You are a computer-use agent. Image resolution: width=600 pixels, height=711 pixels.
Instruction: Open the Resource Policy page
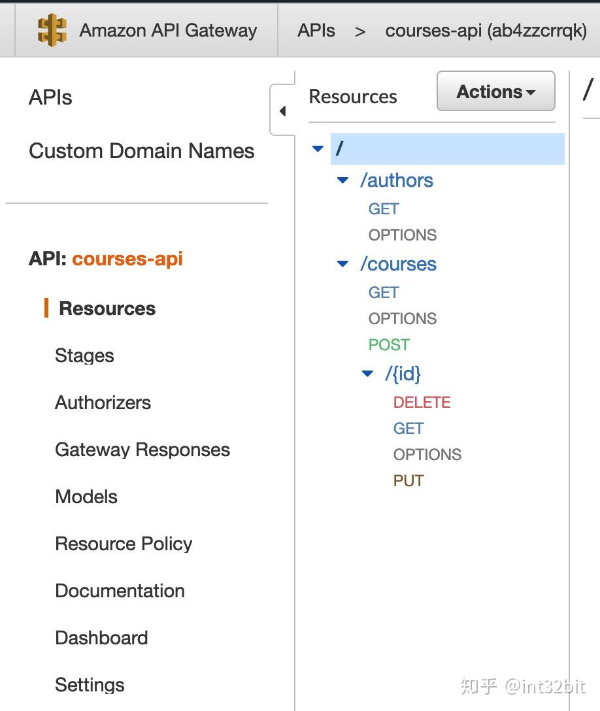(124, 544)
